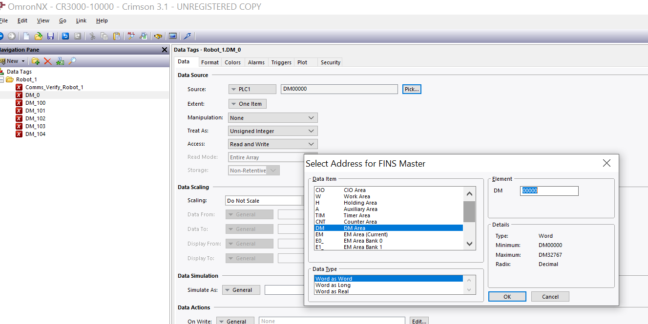Click the Edit... button for On Write
The height and width of the screenshot is (324, 648).
(418, 321)
